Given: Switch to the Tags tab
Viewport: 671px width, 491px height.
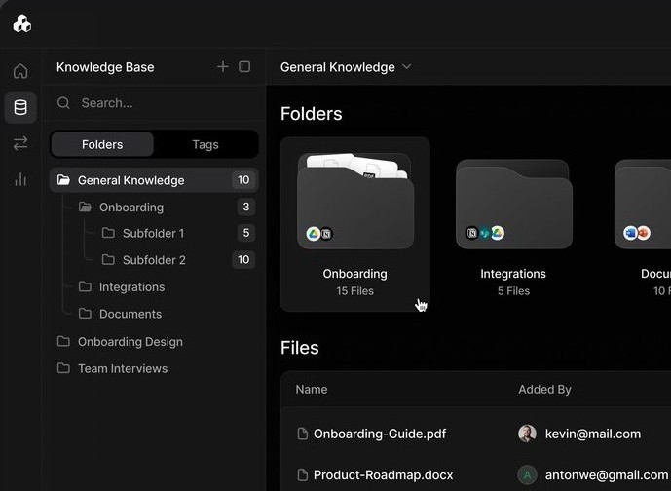Looking at the screenshot, I should (x=205, y=144).
